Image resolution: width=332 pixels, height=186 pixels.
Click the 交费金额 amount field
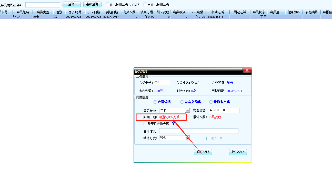(x=224, y=110)
